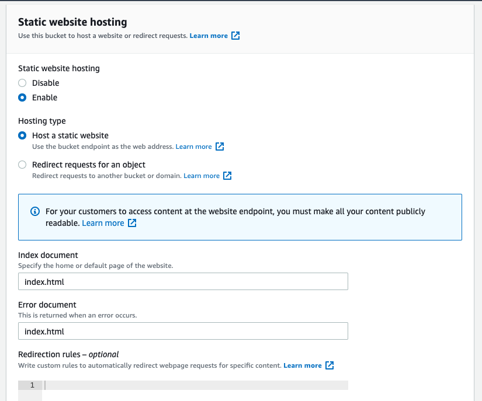This screenshot has width=482, height=401.
Task: Click the Index document text field
Action: 183,281
